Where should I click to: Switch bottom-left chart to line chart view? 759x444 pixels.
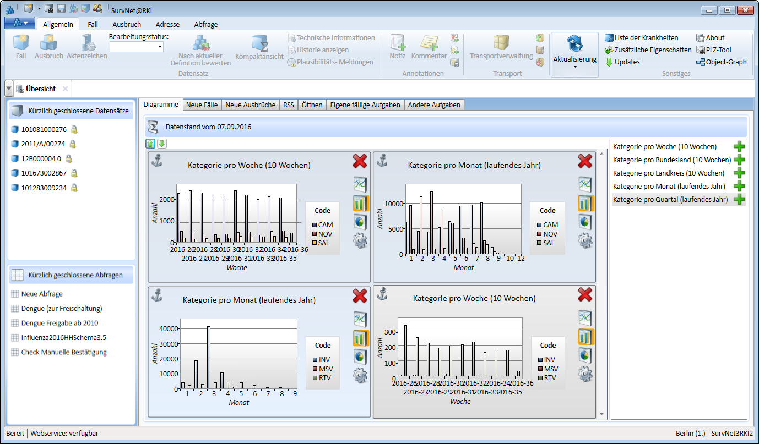coord(360,319)
